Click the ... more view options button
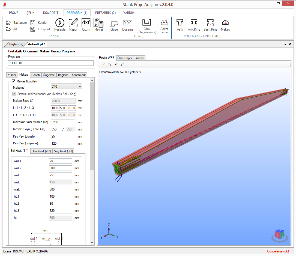 coord(128,64)
